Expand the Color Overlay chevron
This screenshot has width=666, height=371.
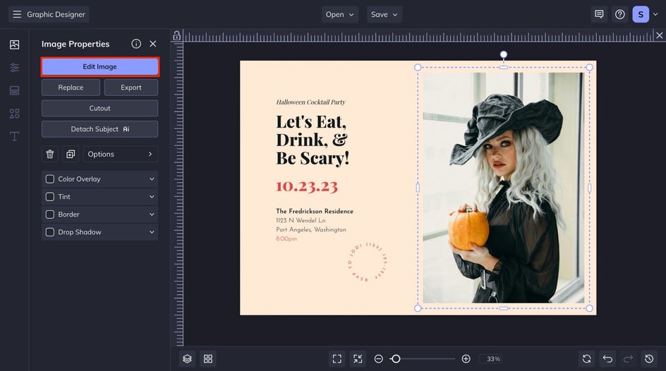coord(152,179)
